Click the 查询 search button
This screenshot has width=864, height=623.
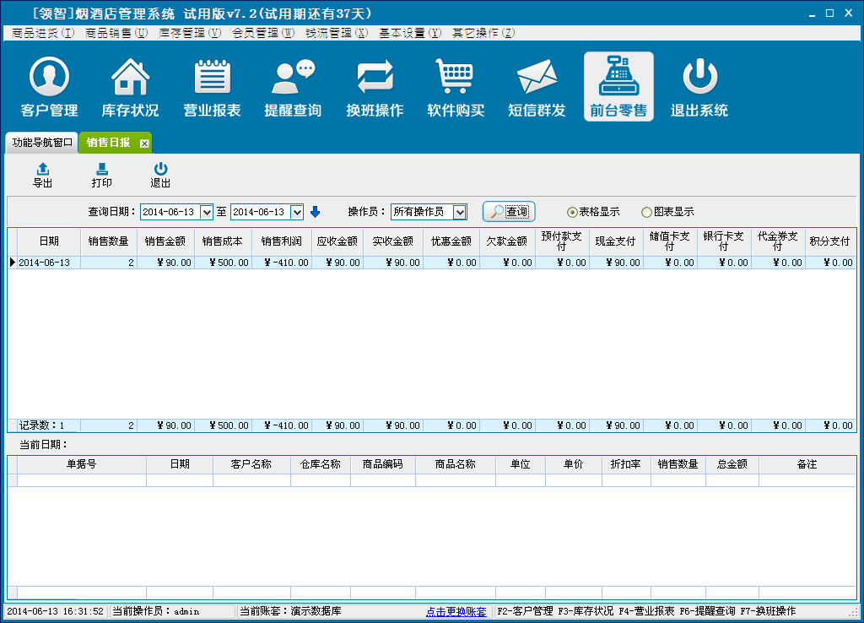point(509,212)
